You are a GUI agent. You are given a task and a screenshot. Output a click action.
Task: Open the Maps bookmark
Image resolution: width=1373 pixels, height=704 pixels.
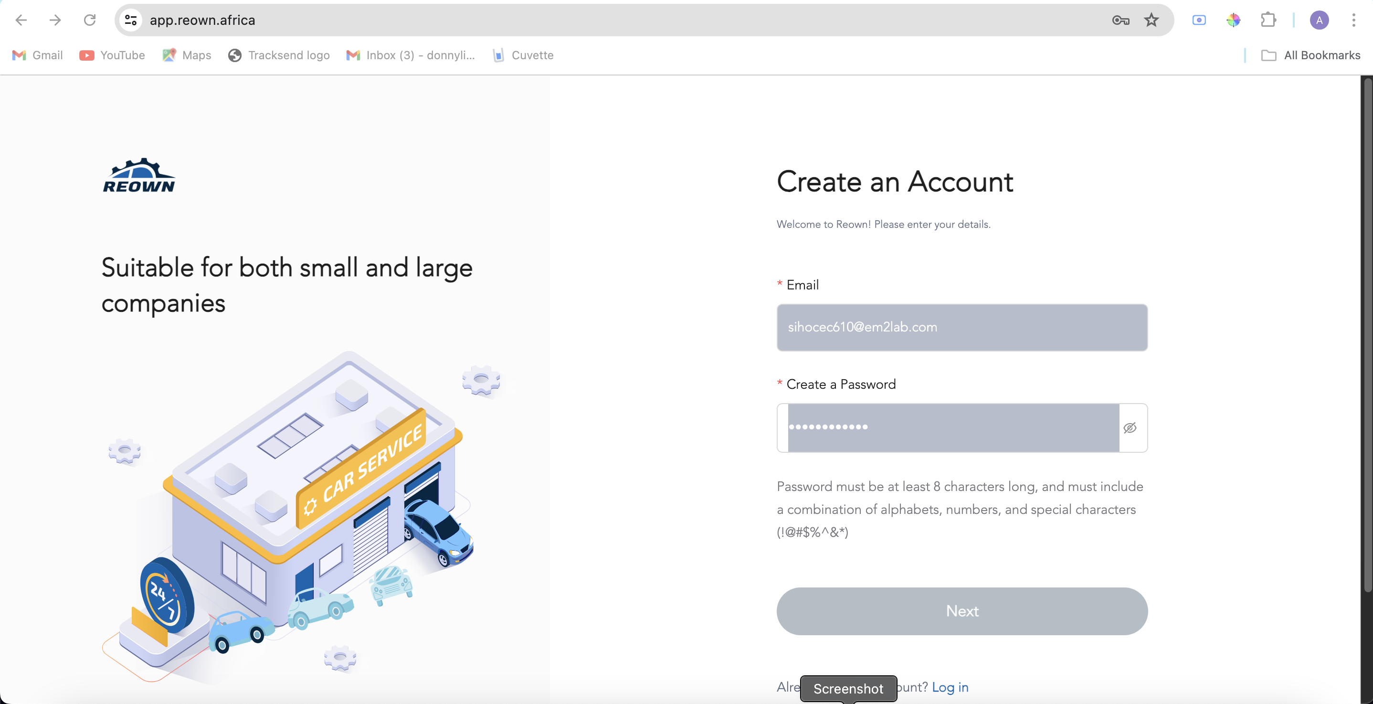pos(187,55)
